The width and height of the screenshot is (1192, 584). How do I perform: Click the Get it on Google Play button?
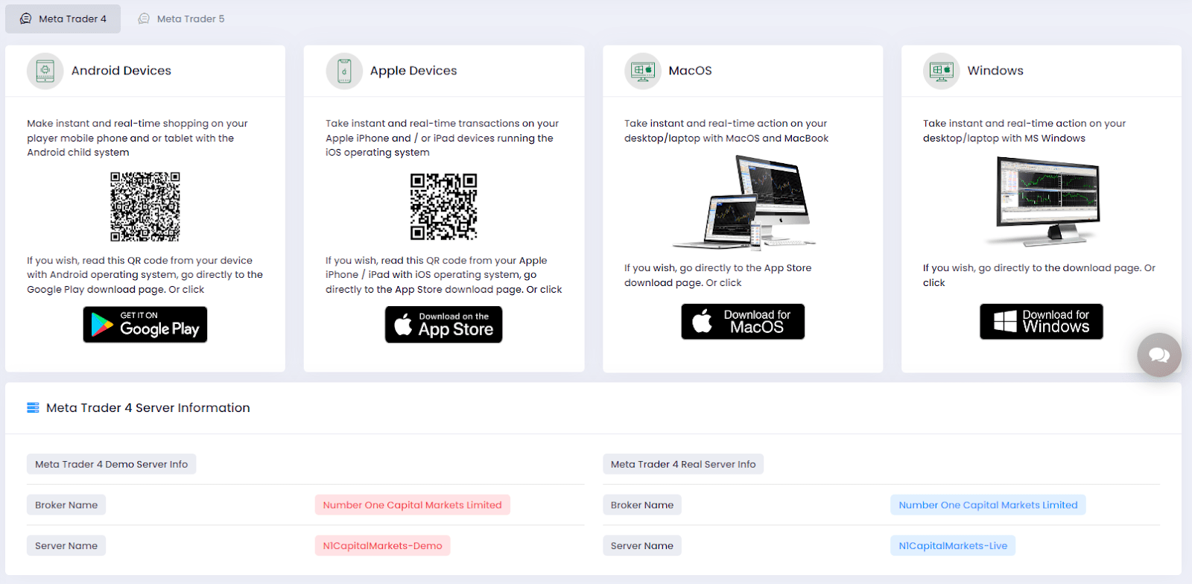click(145, 325)
